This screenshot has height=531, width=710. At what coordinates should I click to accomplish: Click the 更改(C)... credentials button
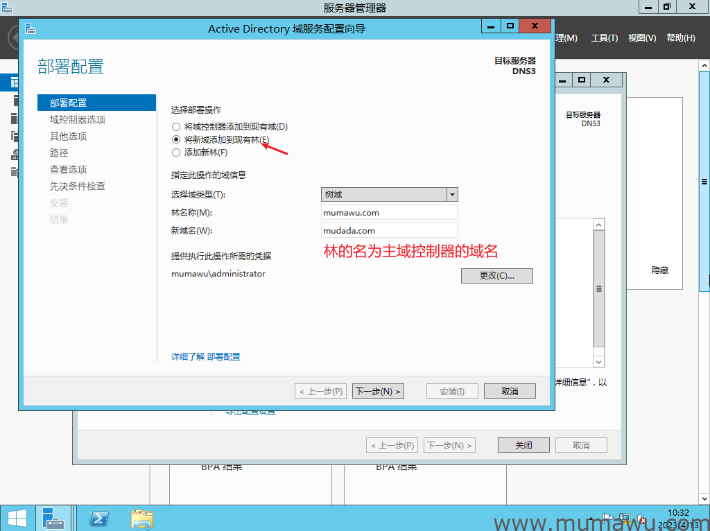pyautogui.click(x=496, y=276)
